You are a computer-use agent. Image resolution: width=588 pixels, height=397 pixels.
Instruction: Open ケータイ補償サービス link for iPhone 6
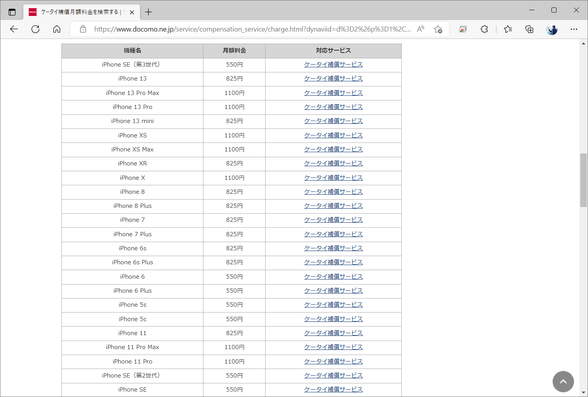click(x=333, y=277)
